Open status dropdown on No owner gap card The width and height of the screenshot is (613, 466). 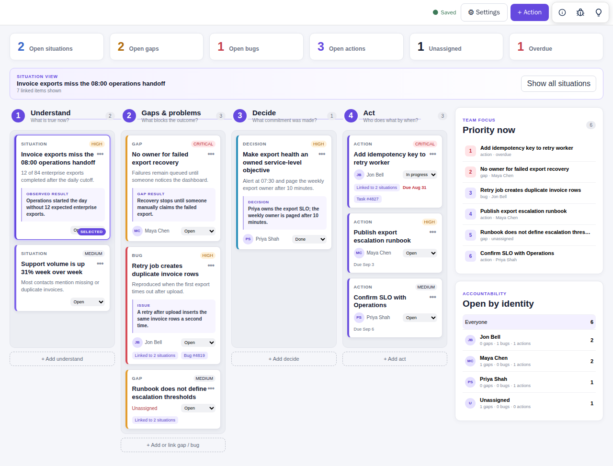[199, 231]
